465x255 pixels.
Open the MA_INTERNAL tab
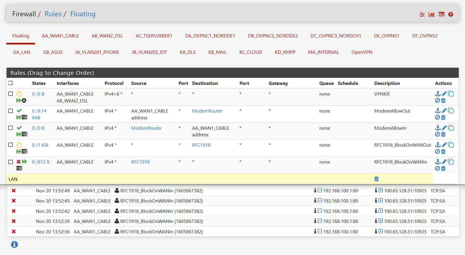pyautogui.click(x=324, y=52)
